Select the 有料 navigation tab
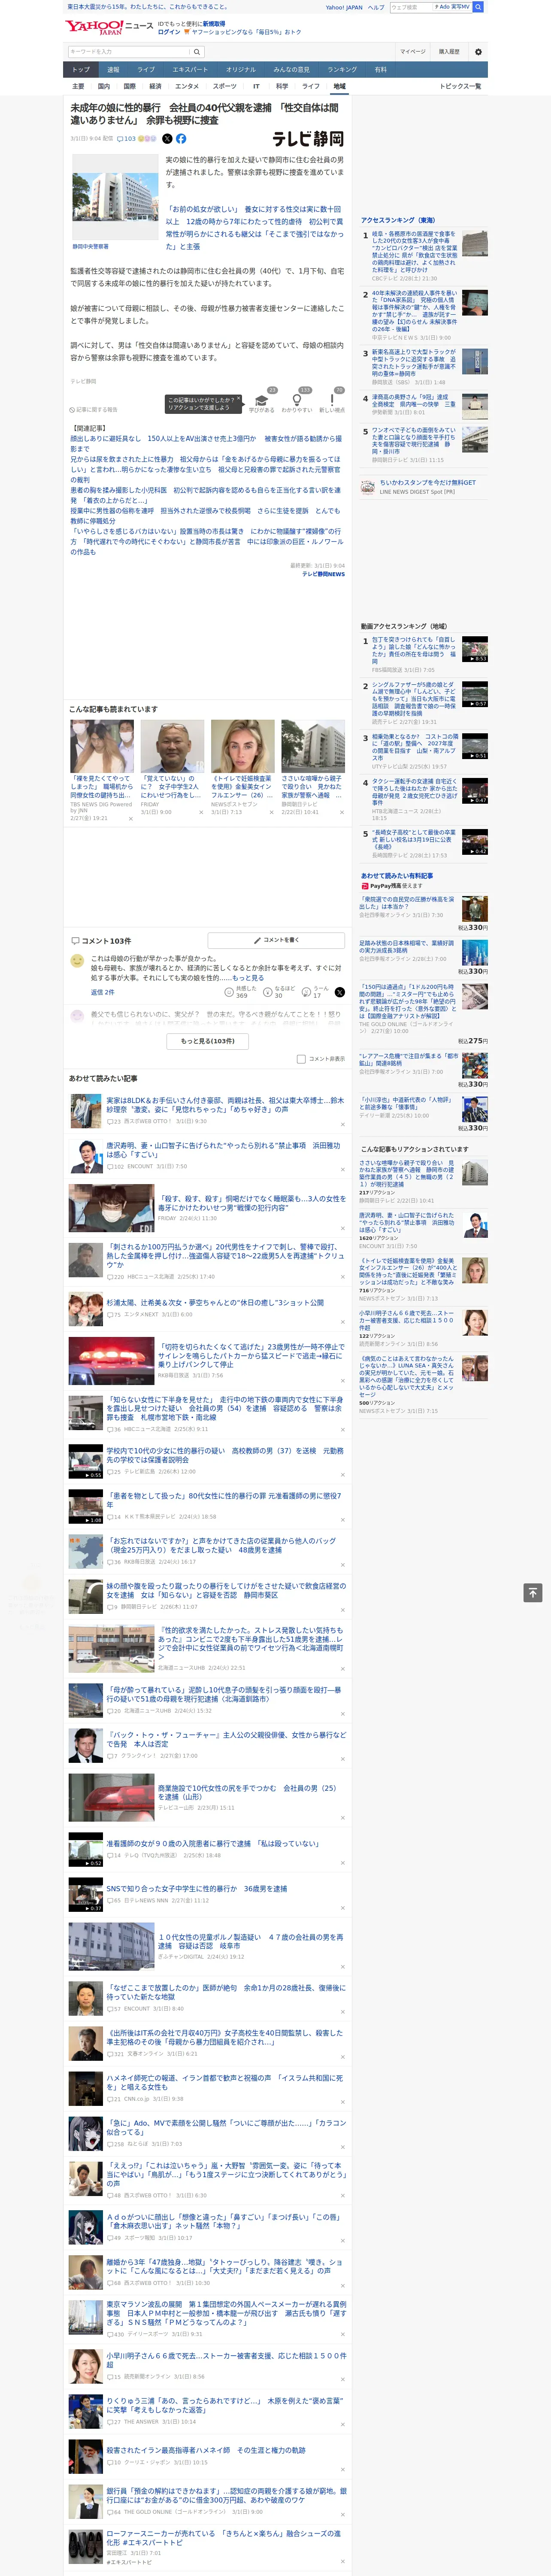Screen dimensions: 551x2576 (x=380, y=70)
